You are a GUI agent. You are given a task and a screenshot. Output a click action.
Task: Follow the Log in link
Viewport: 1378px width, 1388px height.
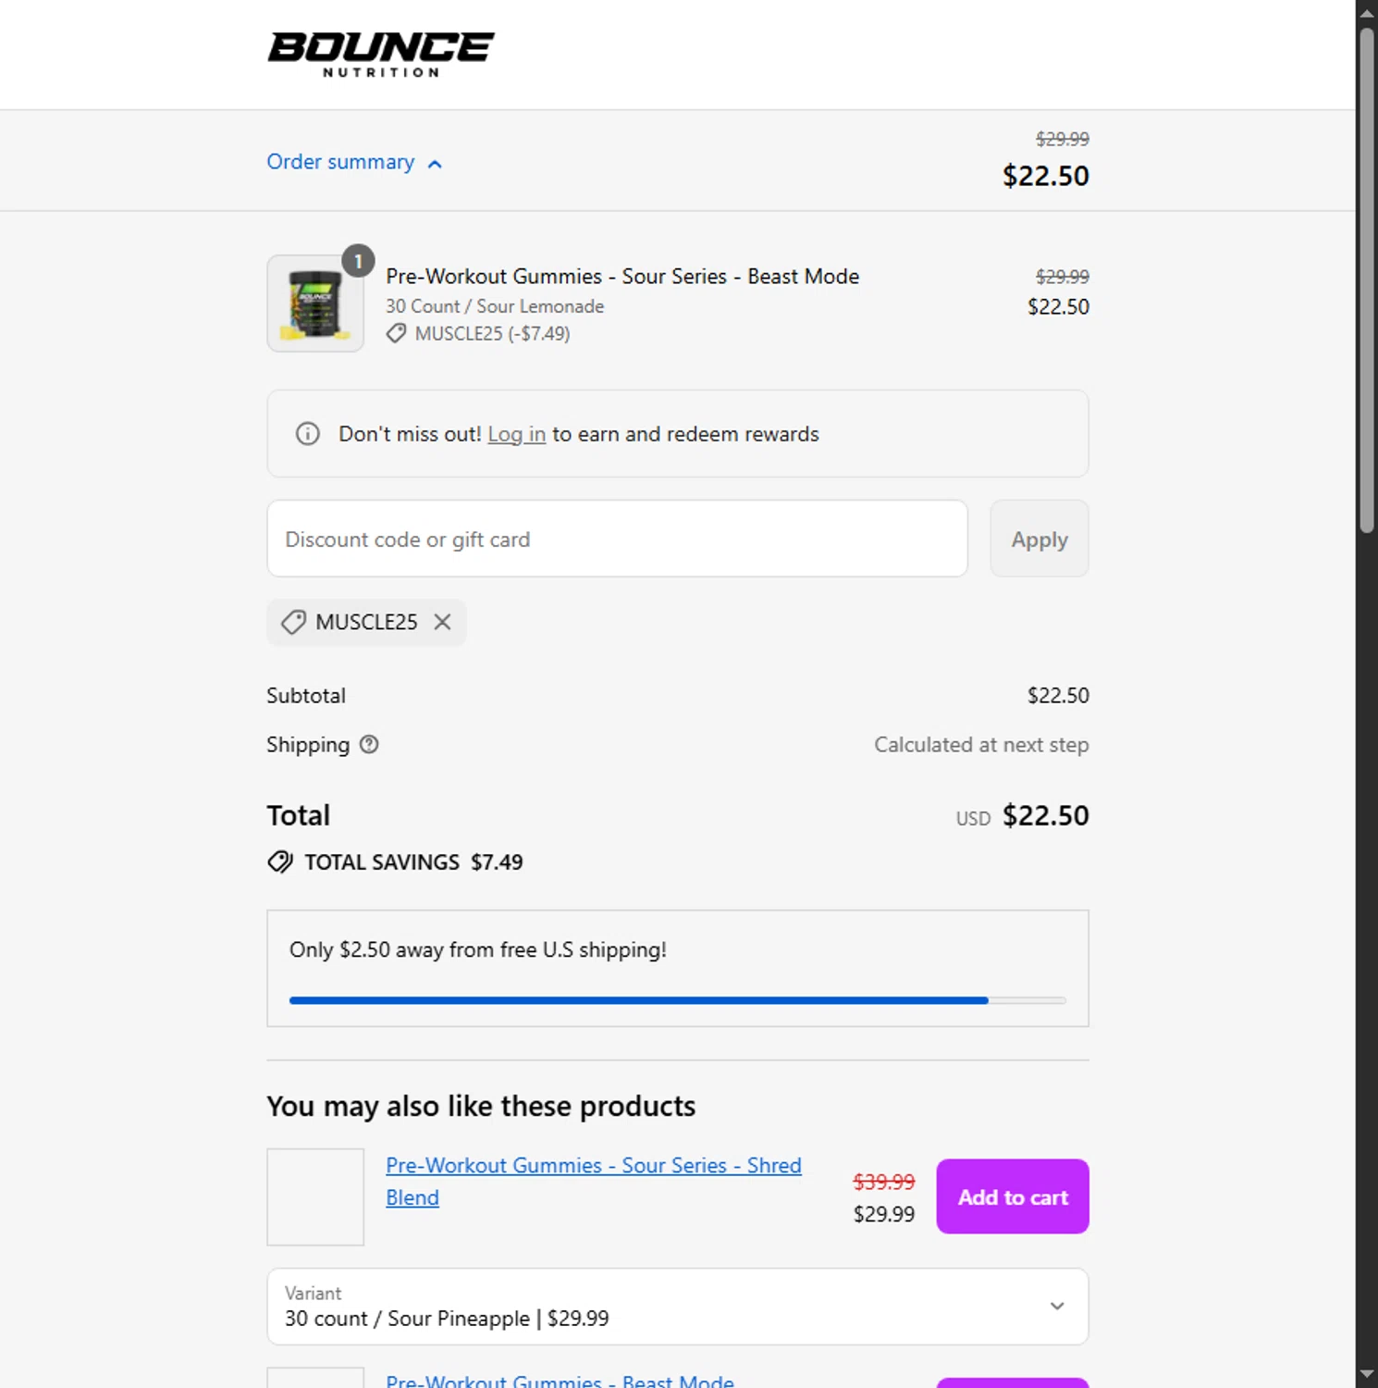(x=516, y=434)
